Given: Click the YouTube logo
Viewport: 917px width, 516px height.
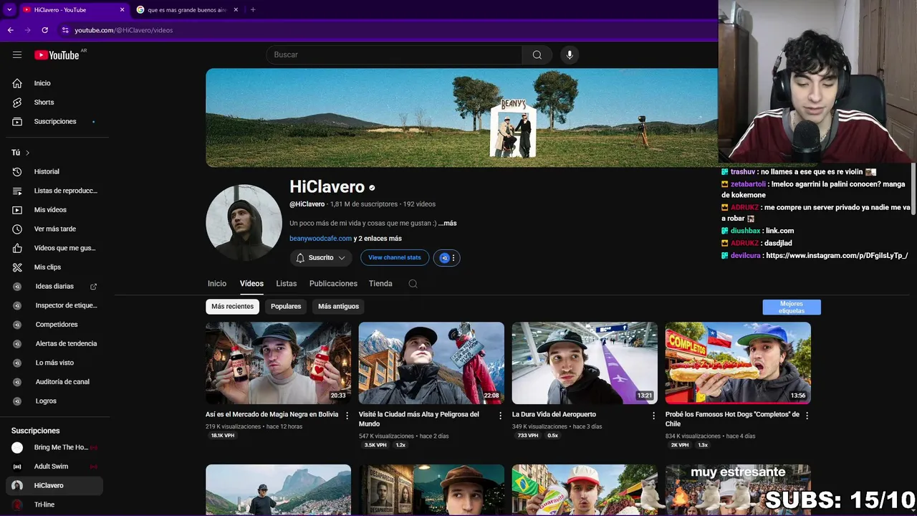Looking at the screenshot, I should click(x=57, y=55).
